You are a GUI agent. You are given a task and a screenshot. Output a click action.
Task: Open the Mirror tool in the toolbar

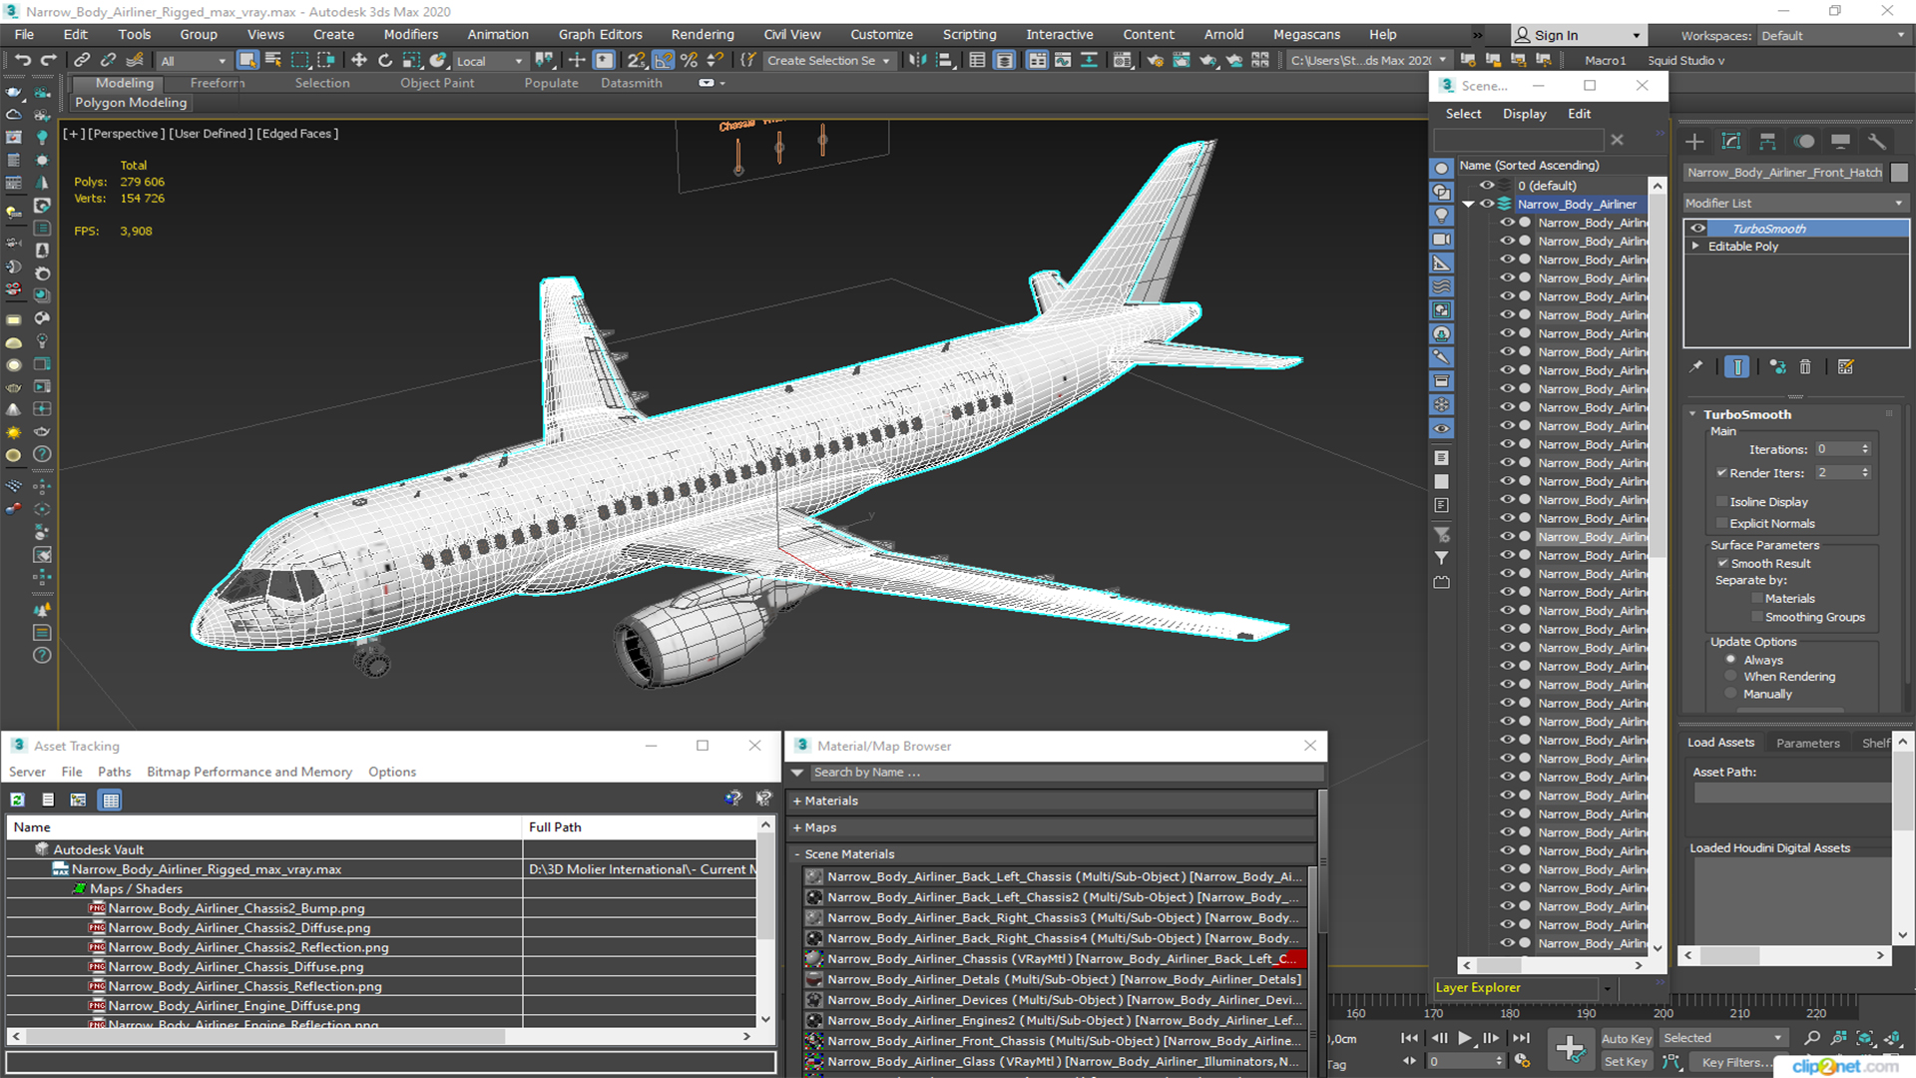click(x=917, y=60)
